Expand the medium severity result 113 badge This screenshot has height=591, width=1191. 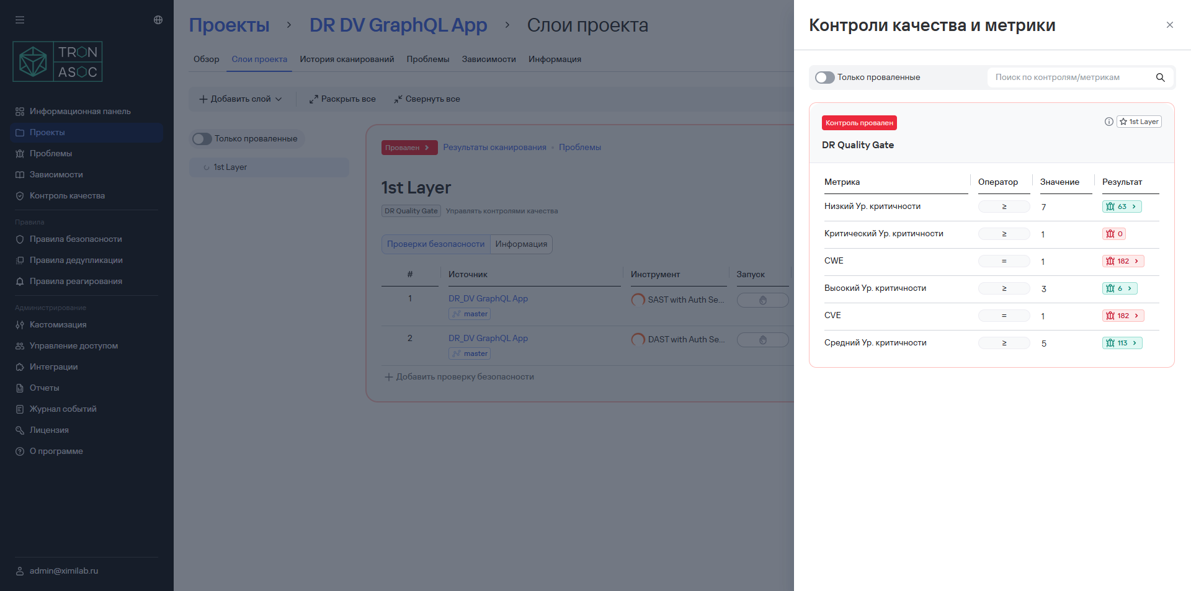point(1122,343)
